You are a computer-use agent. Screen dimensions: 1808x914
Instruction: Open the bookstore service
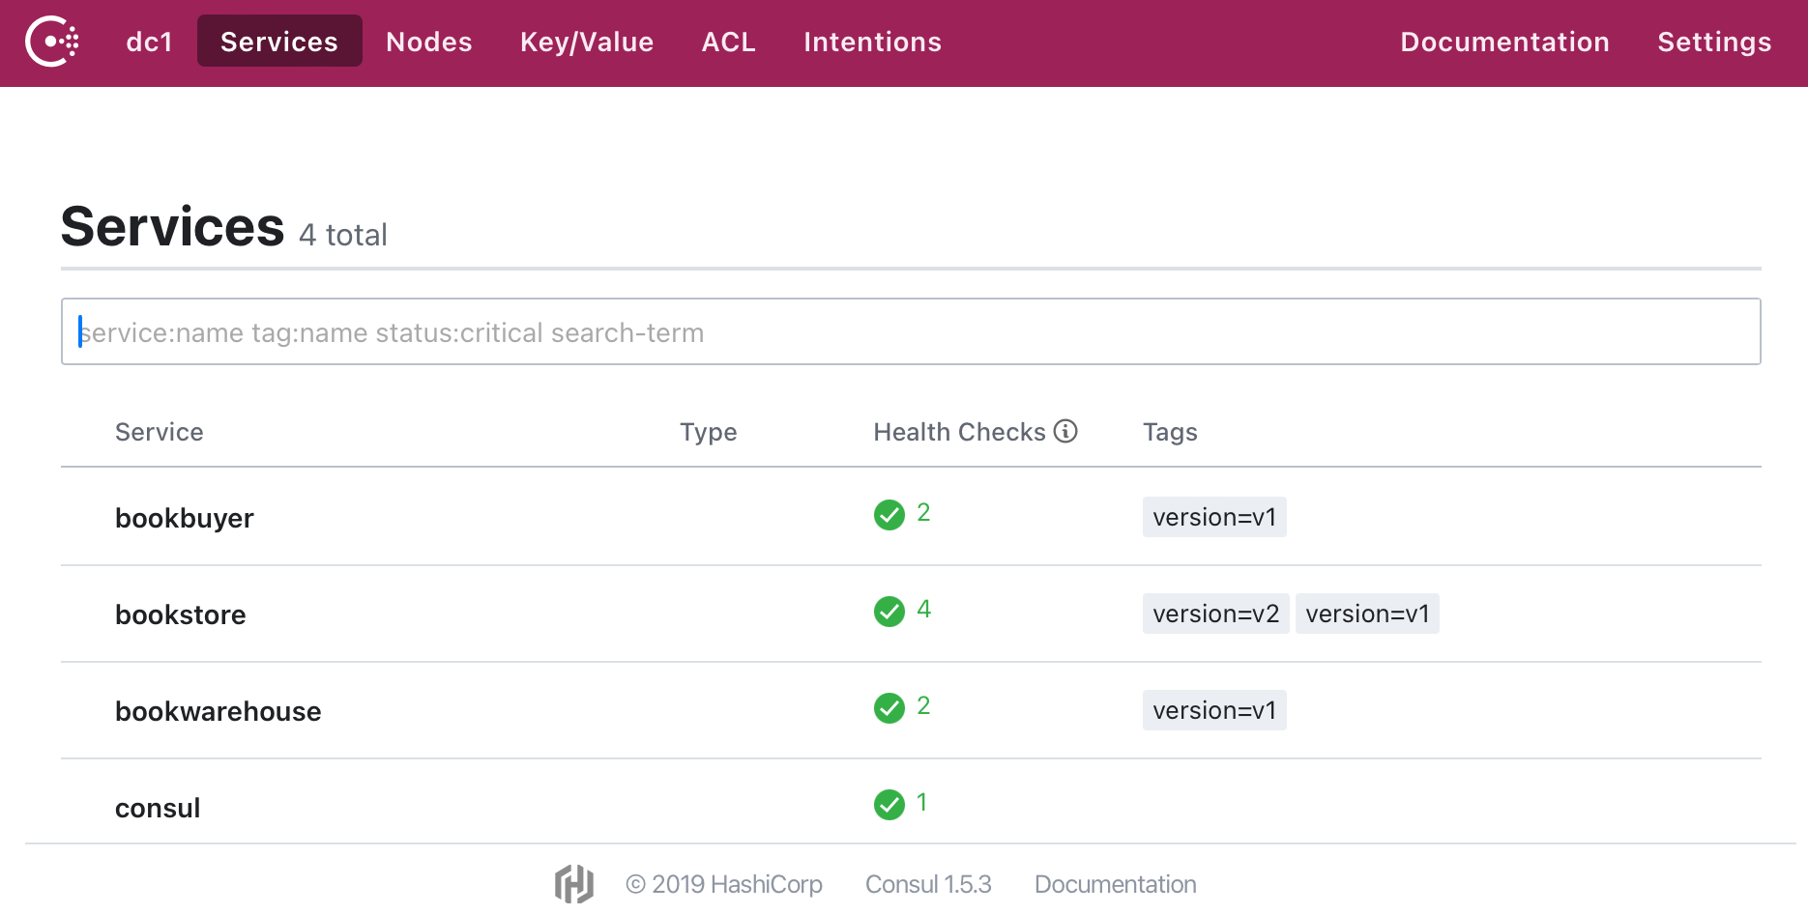pos(180,614)
